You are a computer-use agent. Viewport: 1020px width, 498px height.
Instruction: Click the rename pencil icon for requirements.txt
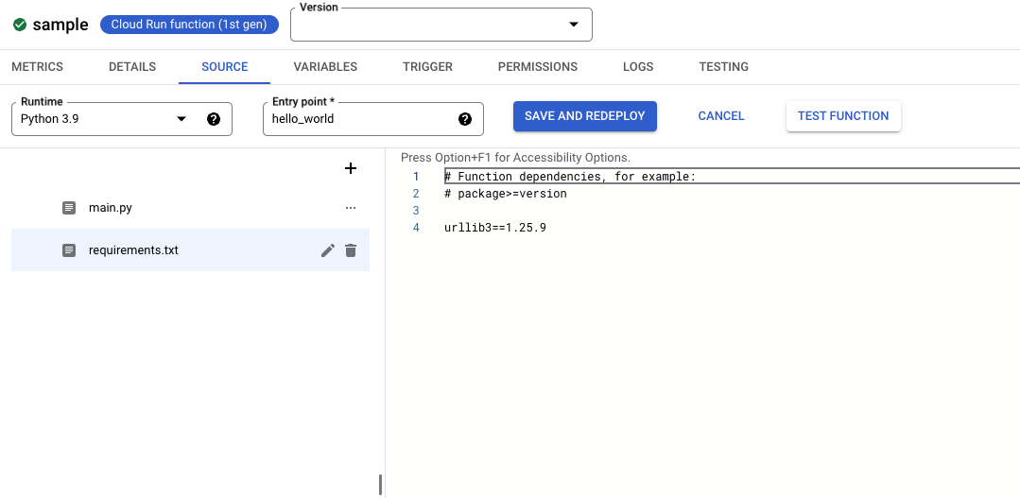[328, 250]
